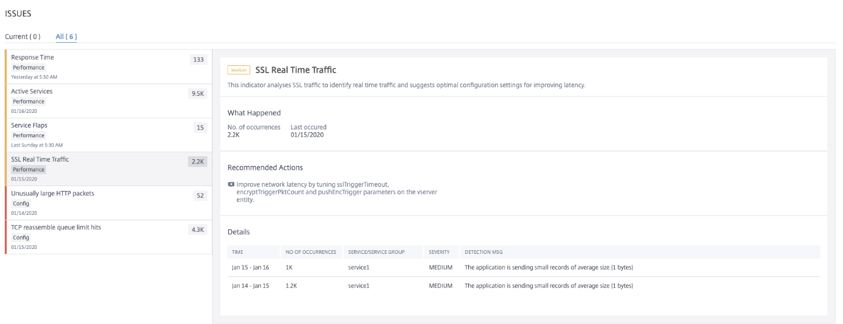Image resolution: width=843 pixels, height=324 pixels.
Task: Click the SSL Real Time Traffic detail heading
Action: coord(295,70)
